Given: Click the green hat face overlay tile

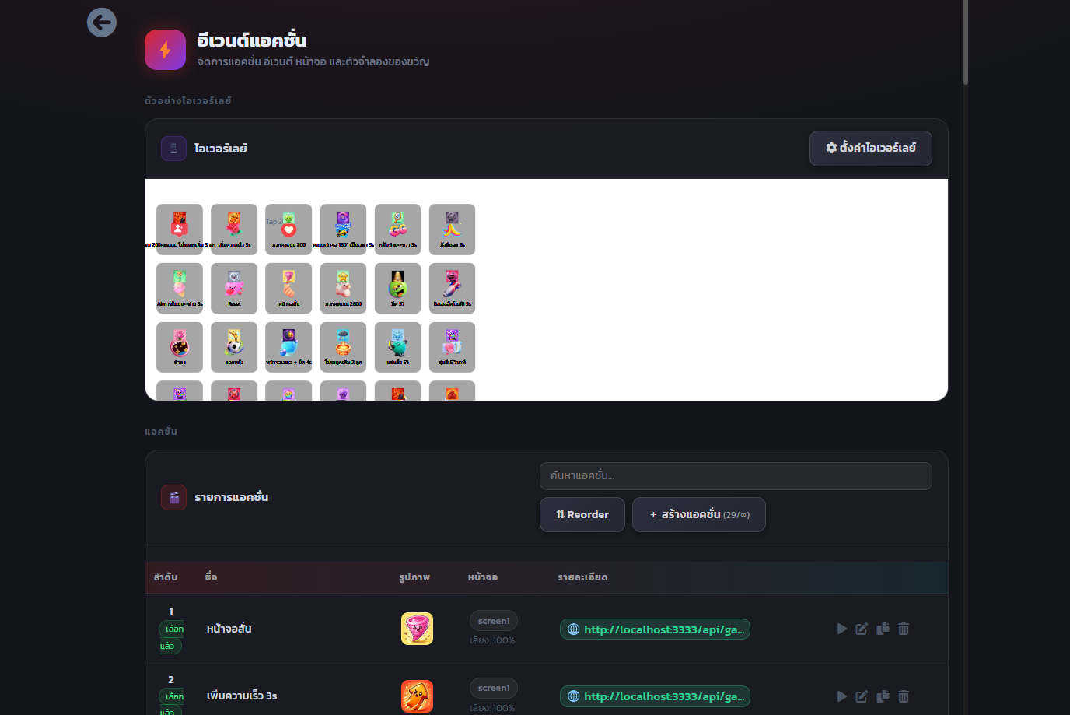Looking at the screenshot, I should pos(397,288).
